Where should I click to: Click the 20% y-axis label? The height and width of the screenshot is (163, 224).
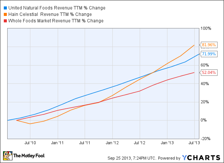tap(205, 102)
